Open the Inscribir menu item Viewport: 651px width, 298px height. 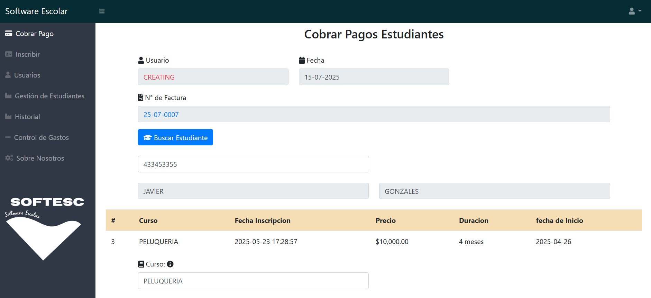[x=27, y=54]
